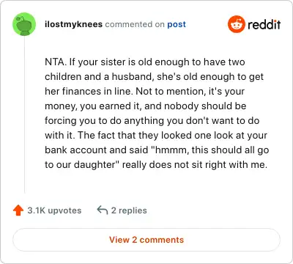The width and height of the screenshot is (293, 264).
Task: Click the line "her finances in line"
Action: click(144, 91)
